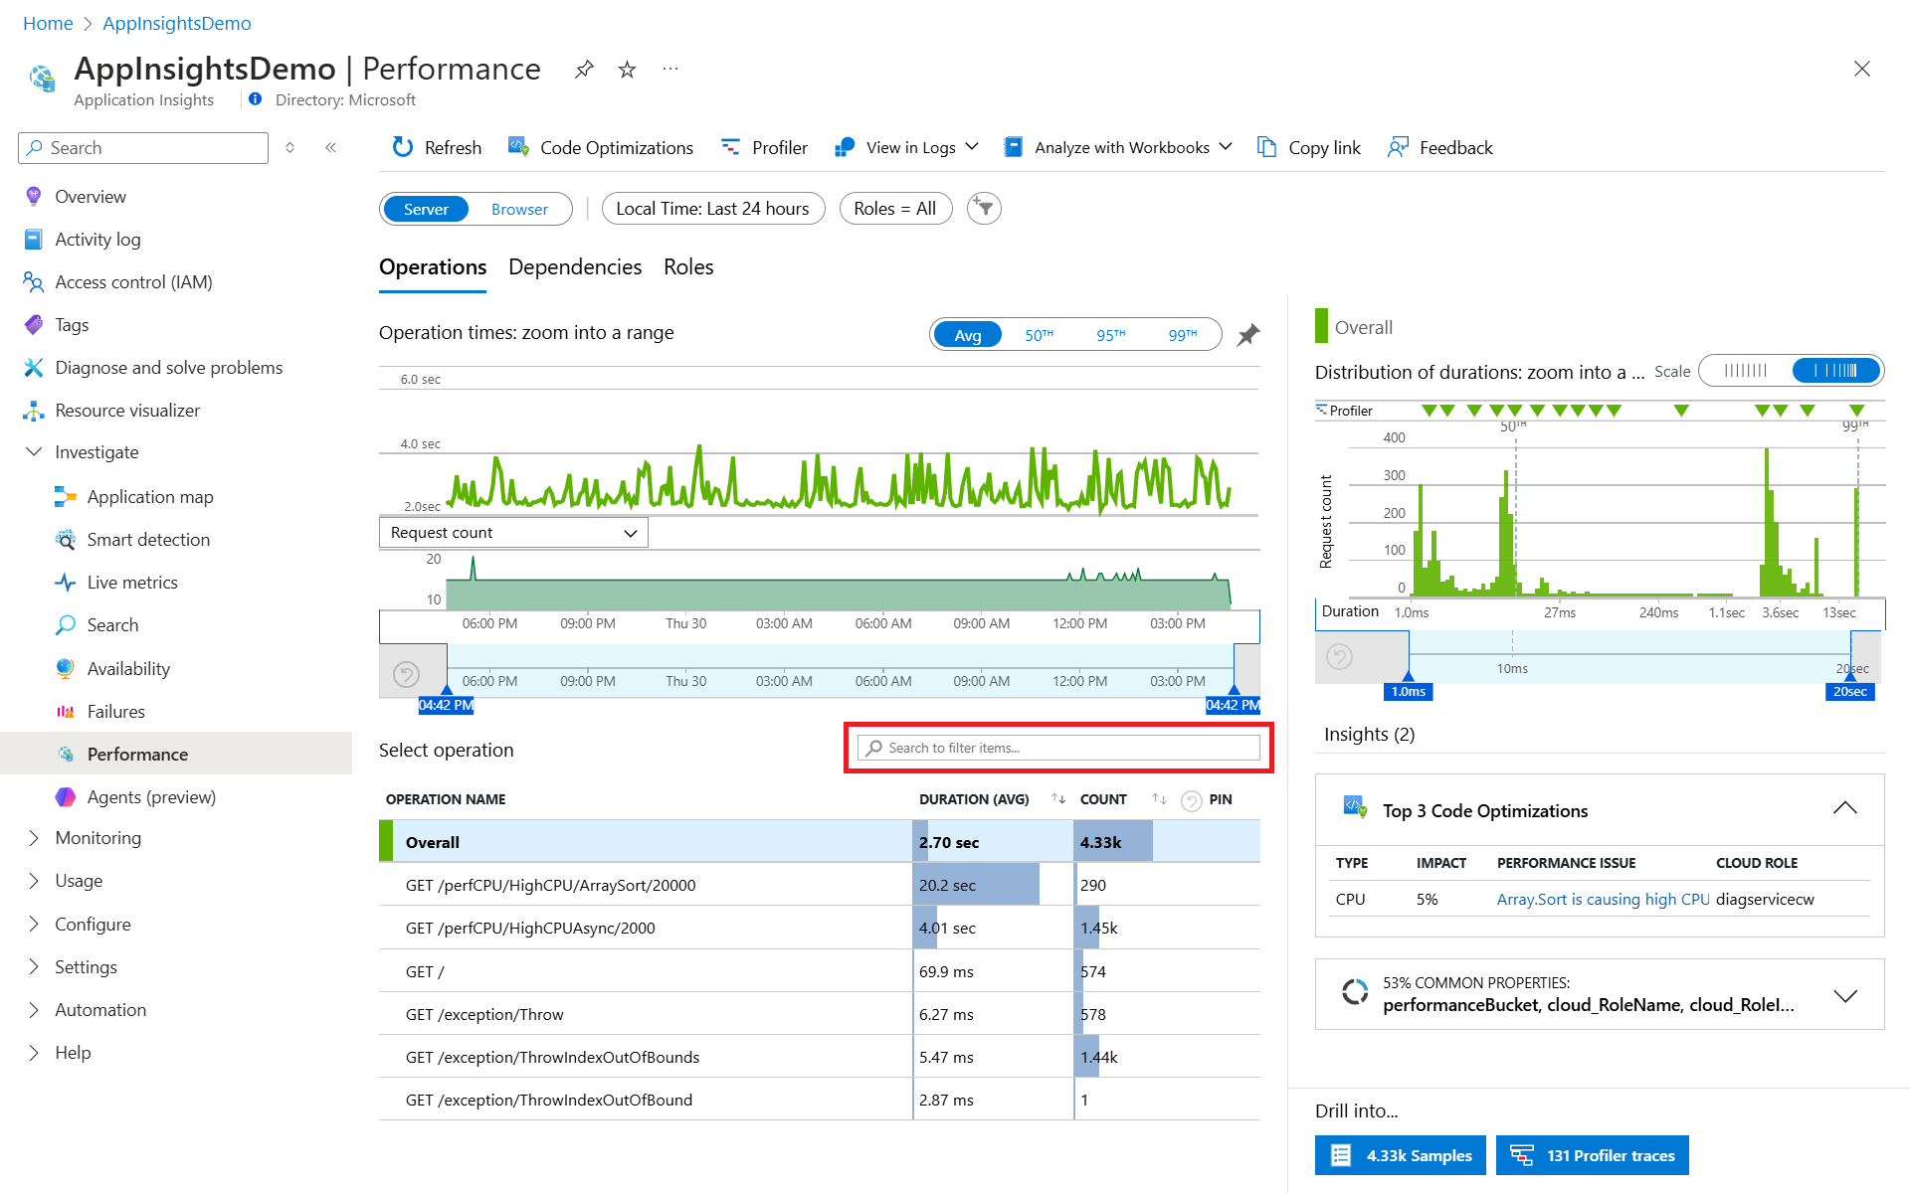
Task: Add page to favorites with star icon
Action: coord(627,69)
